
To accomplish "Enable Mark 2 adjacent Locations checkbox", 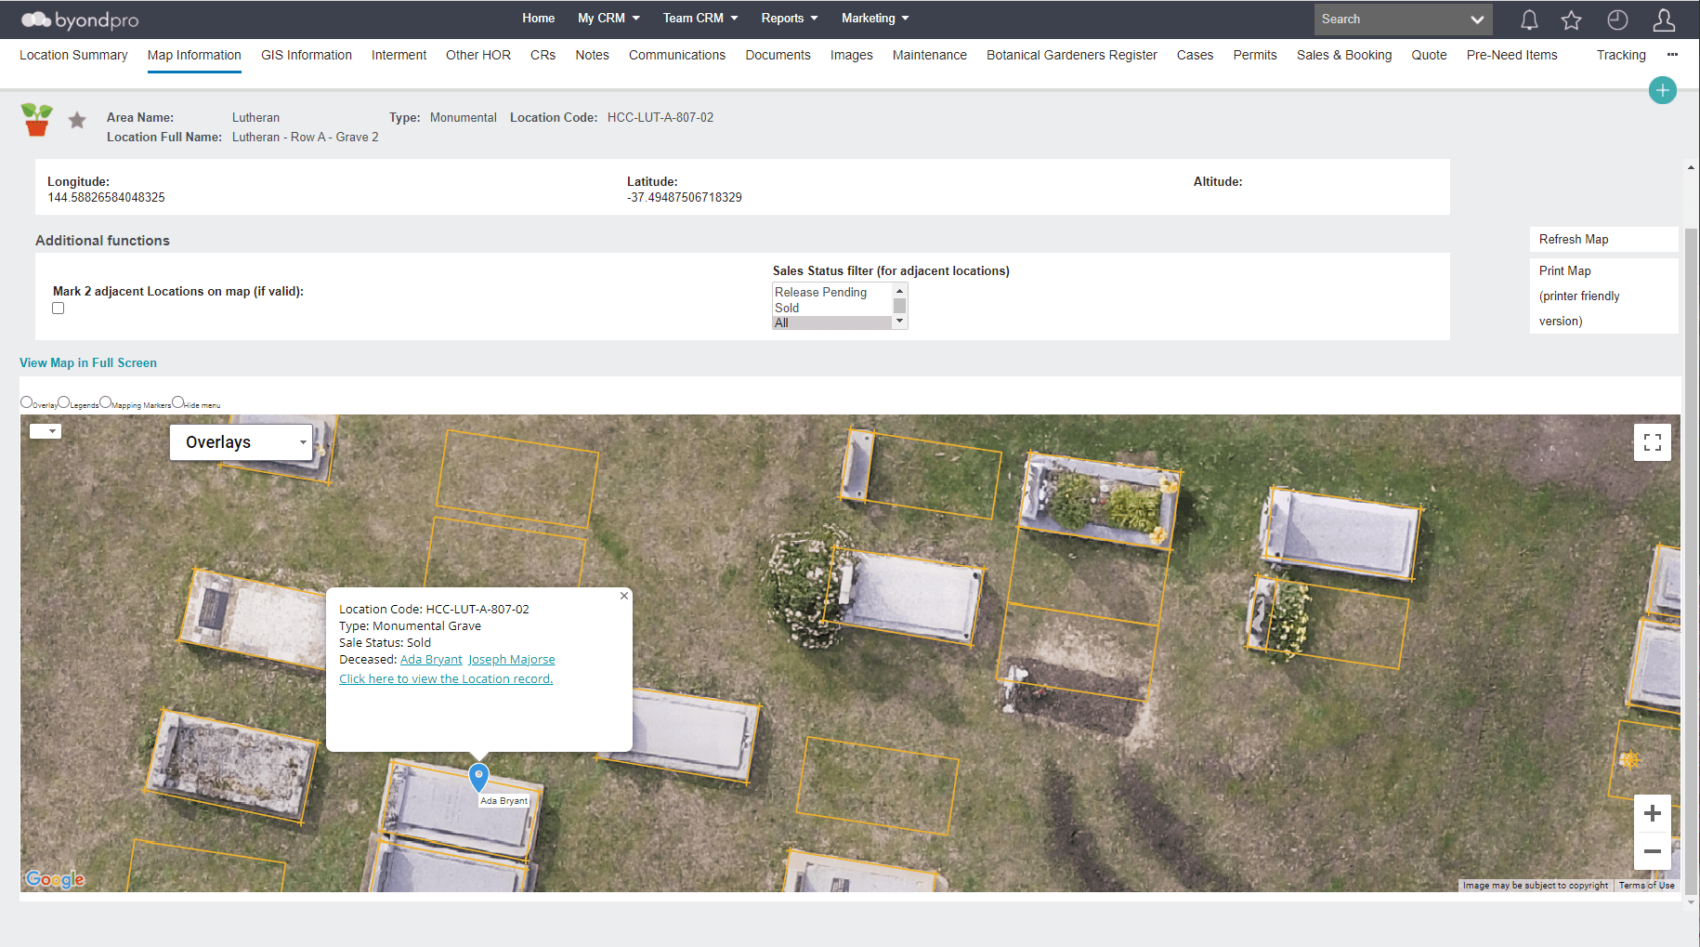I will coord(59,309).
